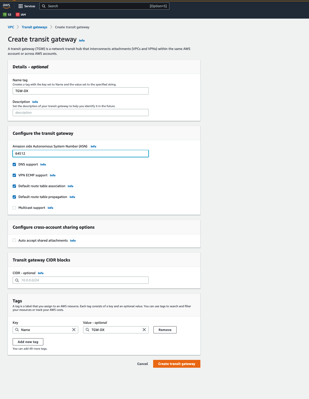Open the IAM favorites shortcut

pyautogui.click(x=20, y=14)
